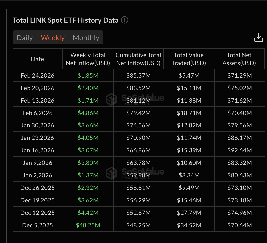Image resolution: width=267 pixels, height=243 pixels.
Task: Click the Total LINK Spot ETF History Data title
Action: point(65,20)
